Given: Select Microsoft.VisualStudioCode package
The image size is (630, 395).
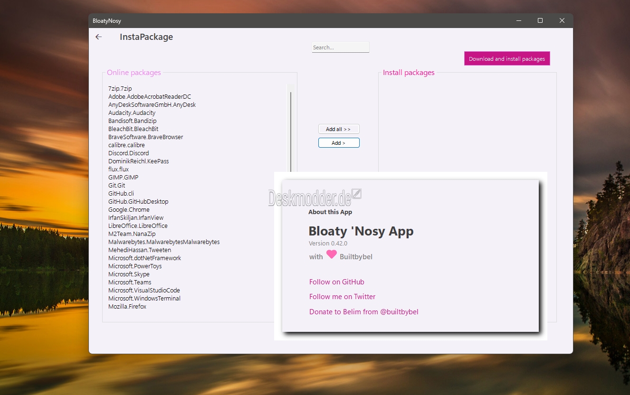Looking at the screenshot, I should pyautogui.click(x=144, y=291).
